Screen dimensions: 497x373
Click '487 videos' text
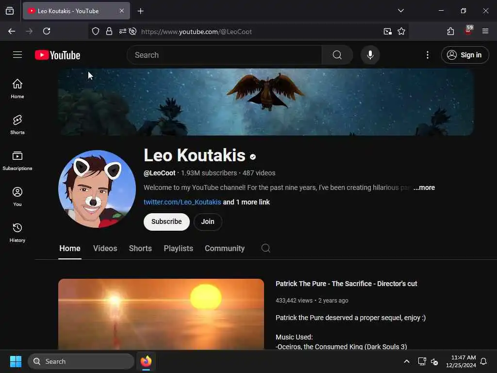tap(259, 173)
